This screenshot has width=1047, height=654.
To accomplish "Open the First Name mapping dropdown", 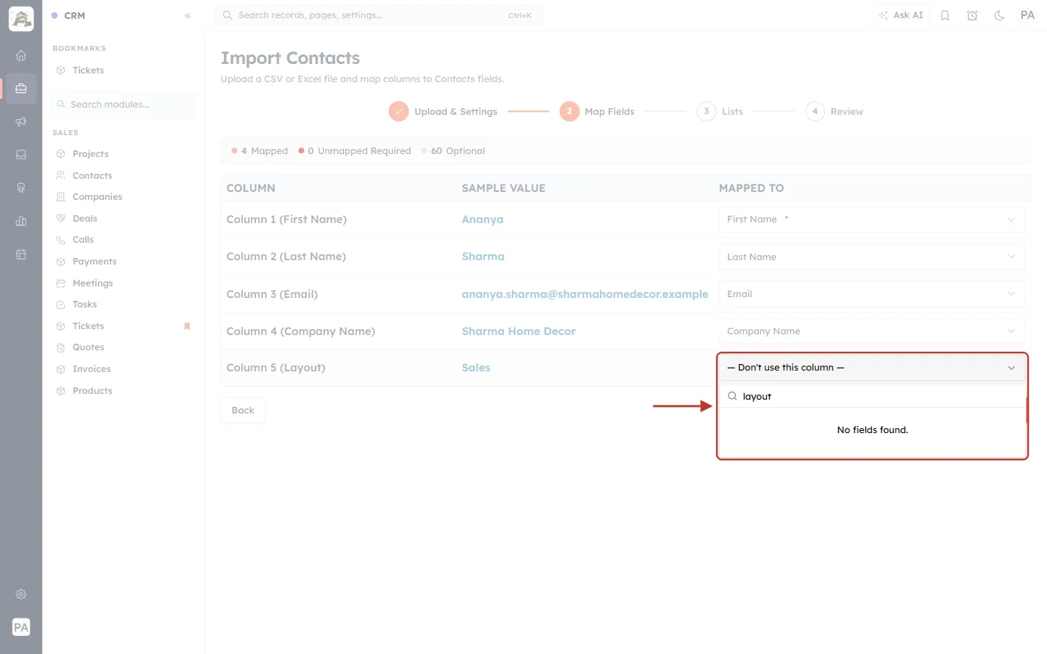I will [x=872, y=219].
